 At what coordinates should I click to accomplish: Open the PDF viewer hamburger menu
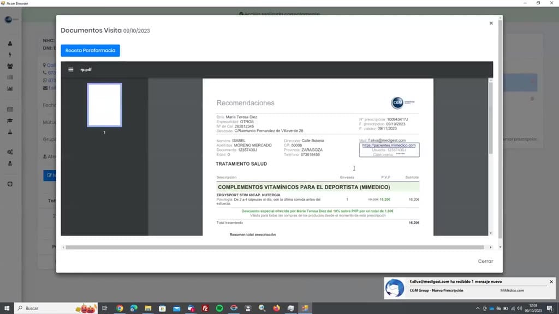[70, 70]
